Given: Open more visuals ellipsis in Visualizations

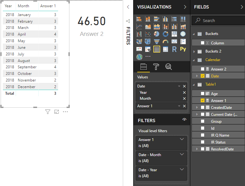Looking at the screenshot, I should coord(148,56).
